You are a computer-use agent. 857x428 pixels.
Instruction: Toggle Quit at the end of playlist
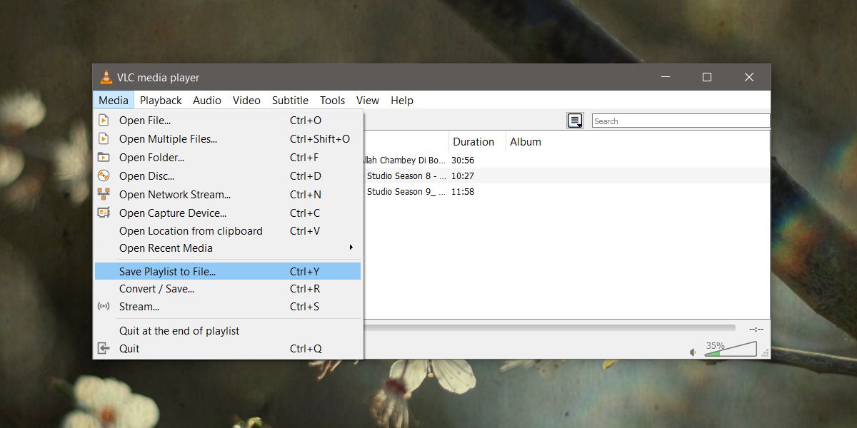(x=228, y=330)
